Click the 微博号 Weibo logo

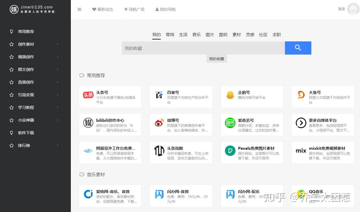[x=159, y=123]
